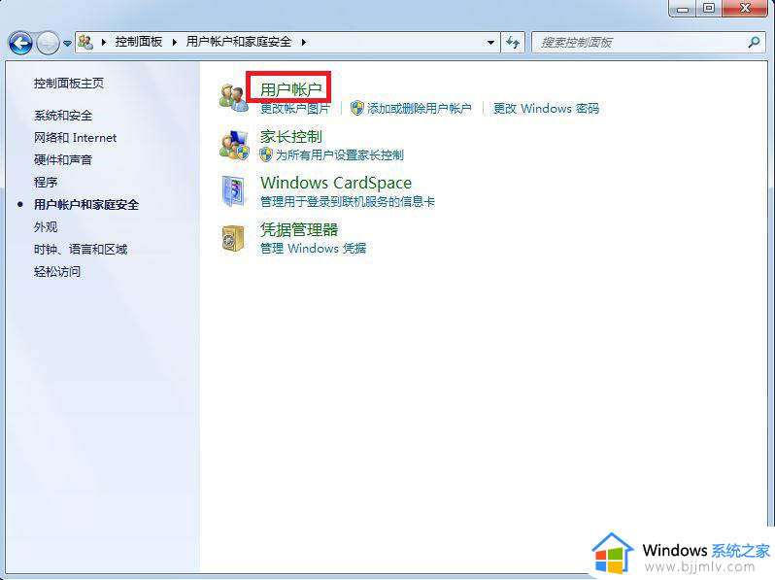This screenshot has height=580, width=775.
Task: Open 程序 in the sidebar
Action: pyautogui.click(x=46, y=182)
